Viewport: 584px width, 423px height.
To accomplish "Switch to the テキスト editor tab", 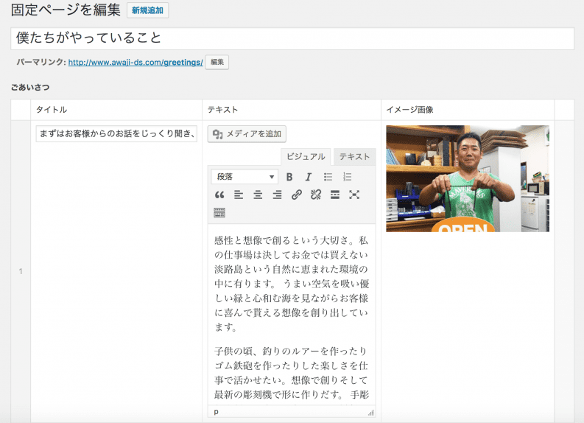I will click(x=354, y=156).
